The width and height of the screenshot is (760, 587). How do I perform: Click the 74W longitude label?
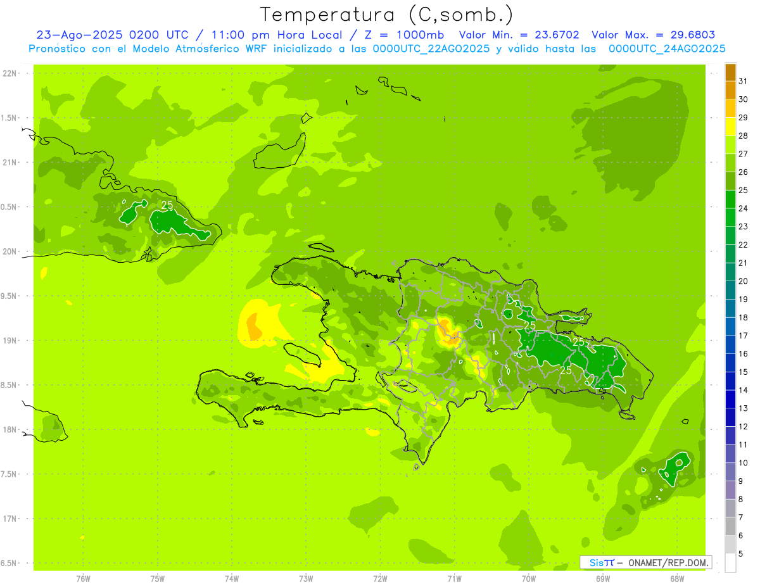[232, 579]
